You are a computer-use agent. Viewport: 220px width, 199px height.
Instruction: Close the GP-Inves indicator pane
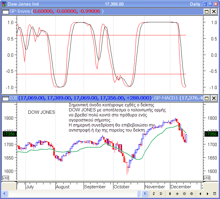pyautogui.click(x=214, y=11)
